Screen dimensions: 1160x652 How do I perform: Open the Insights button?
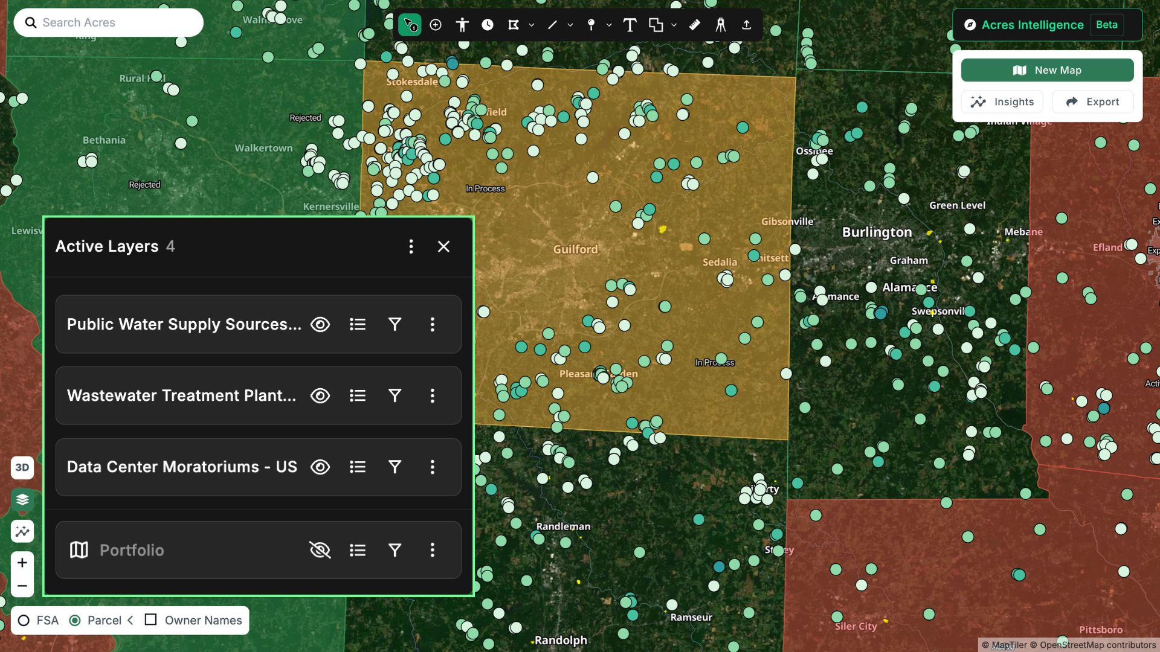click(1002, 102)
